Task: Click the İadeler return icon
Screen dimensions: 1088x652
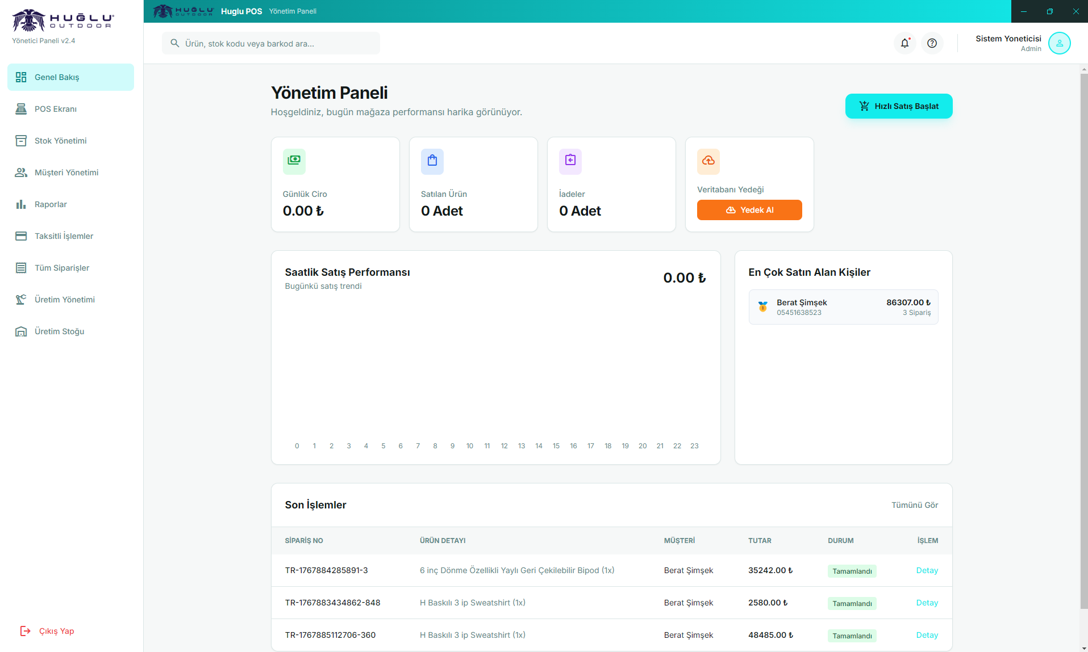Action: click(570, 161)
